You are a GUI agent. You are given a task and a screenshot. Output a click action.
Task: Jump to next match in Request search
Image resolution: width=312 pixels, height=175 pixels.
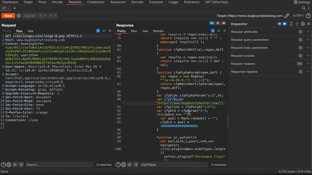[x=21, y=165]
